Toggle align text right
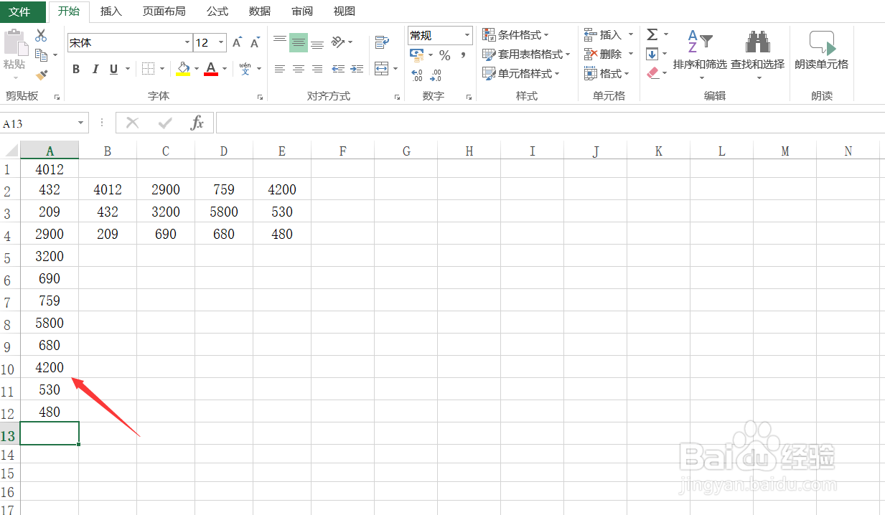The height and width of the screenshot is (515, 885). coord(317,69)
